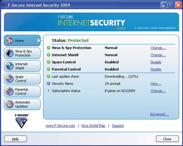Open the Home section label

pyautogui.click(x=19, y=41)
